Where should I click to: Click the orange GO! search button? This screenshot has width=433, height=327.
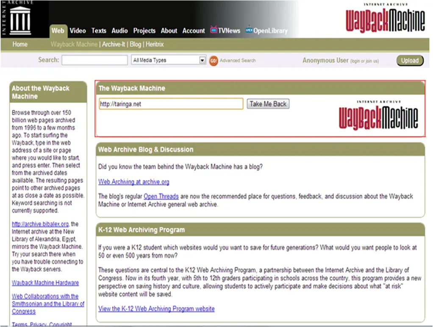pos(214,61)
